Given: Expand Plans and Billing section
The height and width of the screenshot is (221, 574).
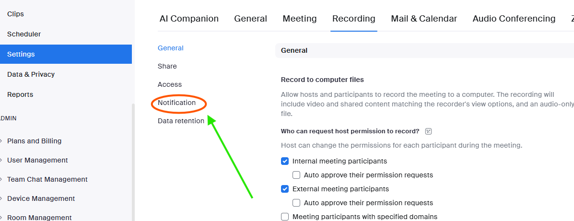Looking at the screenshot, I should [34, 141].
